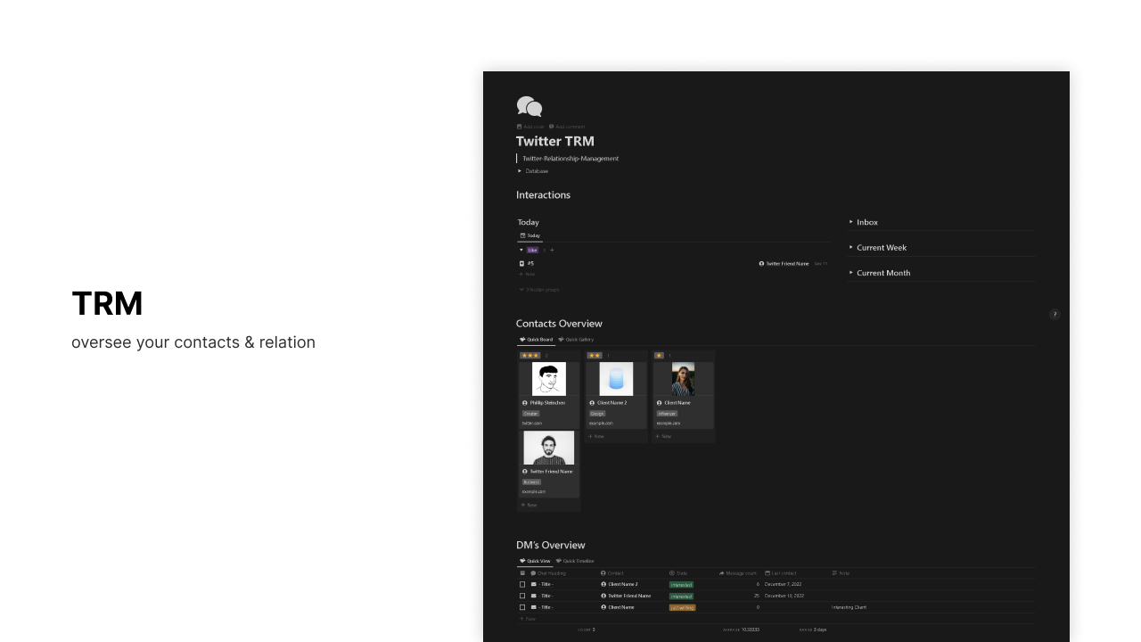Open Client Name card woman photo
This screenshot has width=1141, height=642.
click(x=683, y=379)
